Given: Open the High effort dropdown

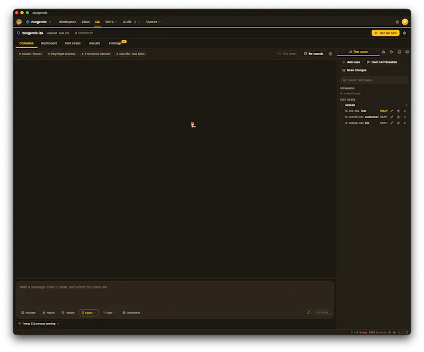Looking at the screenshot, I should (109, 313).
